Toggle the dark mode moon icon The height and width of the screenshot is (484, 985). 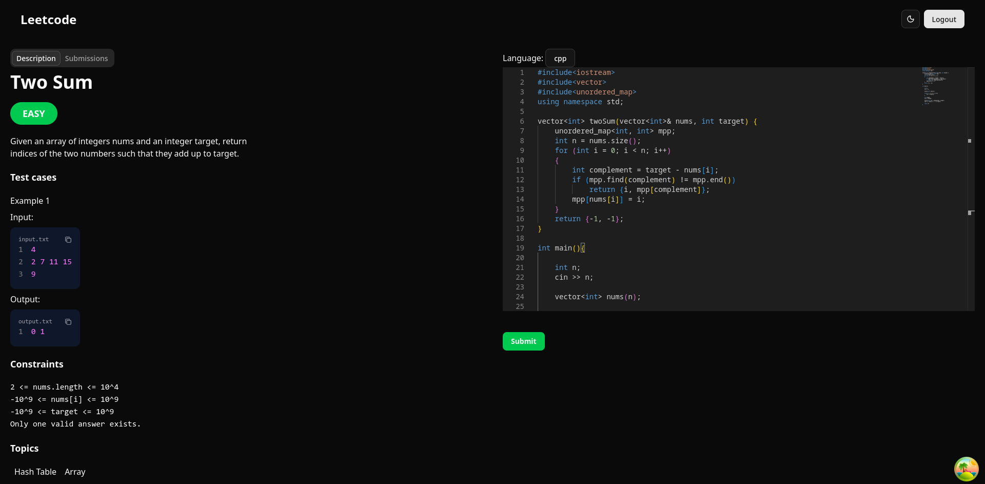pyautogui.click(x=910, y=19)
